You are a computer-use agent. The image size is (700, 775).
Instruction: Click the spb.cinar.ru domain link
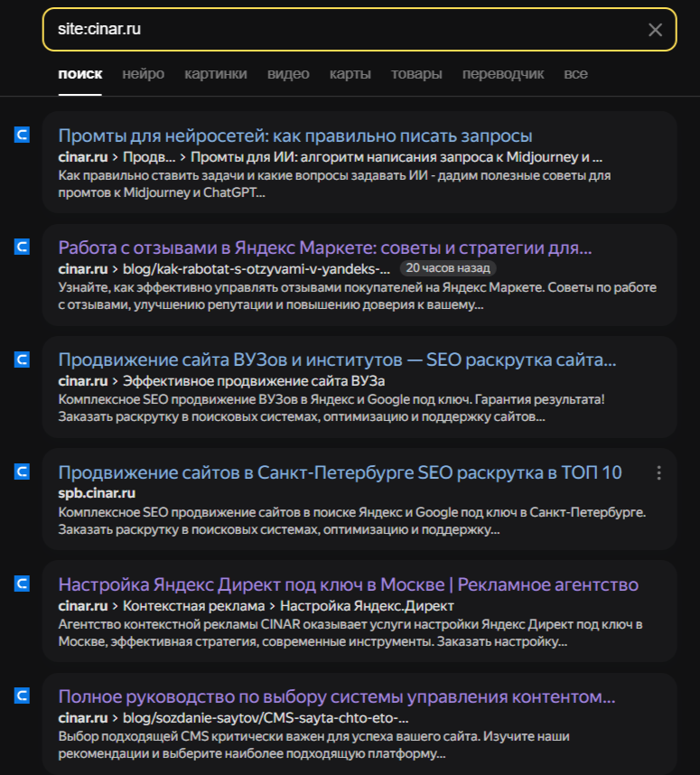[97, 493]
